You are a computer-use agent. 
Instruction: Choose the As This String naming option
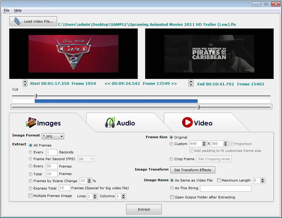(x=172, y=189)
